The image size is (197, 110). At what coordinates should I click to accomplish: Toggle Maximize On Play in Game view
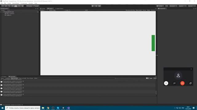click(130, 10)
